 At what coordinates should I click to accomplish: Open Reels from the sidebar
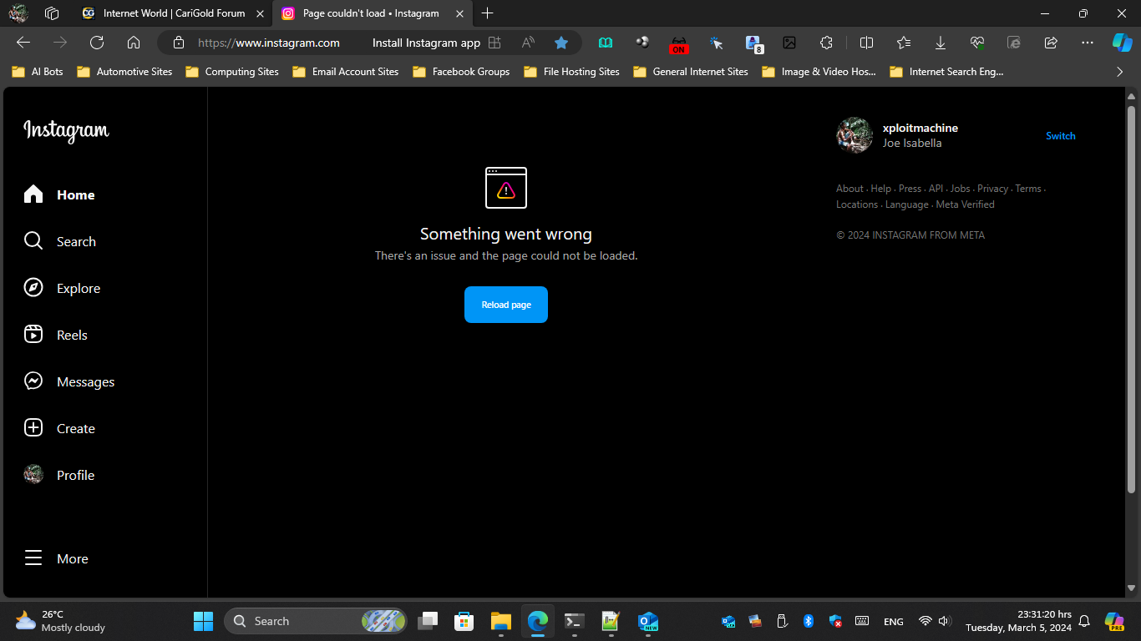(56, 335)
